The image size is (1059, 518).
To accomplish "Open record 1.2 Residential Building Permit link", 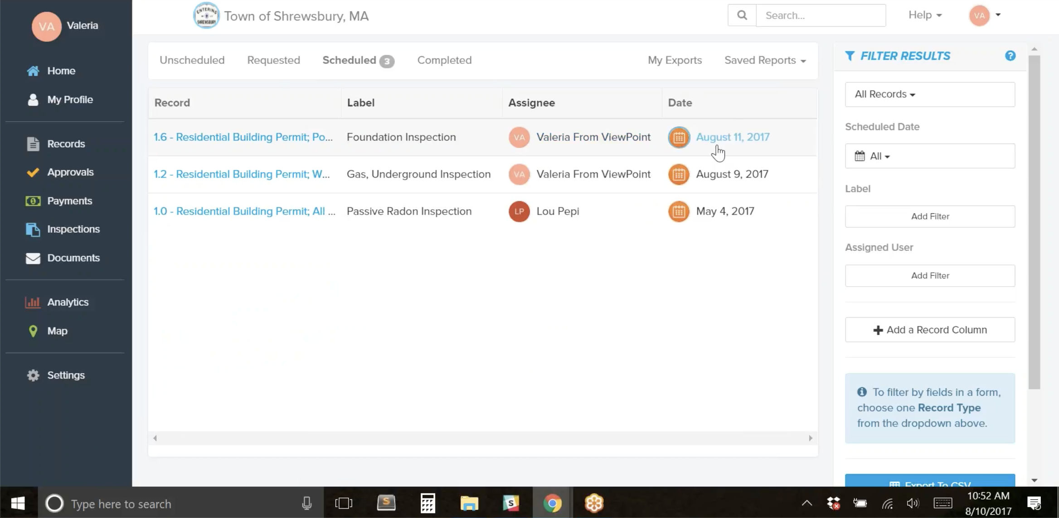I will pyautogui.click(x=242, y=174).
